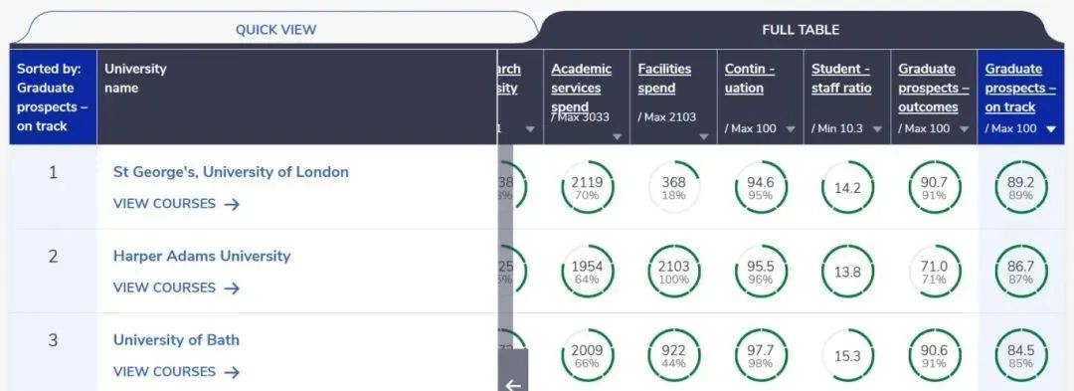Select St George's on track gauge 89.2

coord(1020,188)
